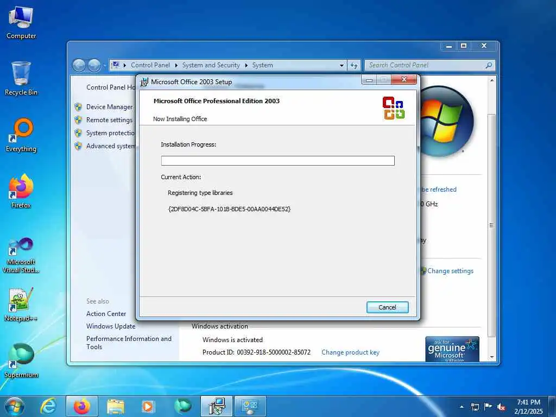Expand arrow after System and Security breadcrumb
This screenshot has height=417, width=556.
click(x=246, y=65)
